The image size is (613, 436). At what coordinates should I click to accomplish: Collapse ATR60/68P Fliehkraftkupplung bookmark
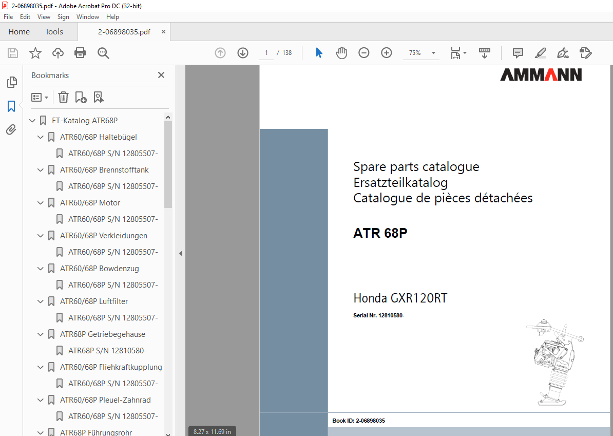point(40,367)
